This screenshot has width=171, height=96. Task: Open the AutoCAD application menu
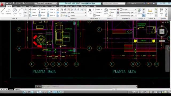click(x=2, y=5)
